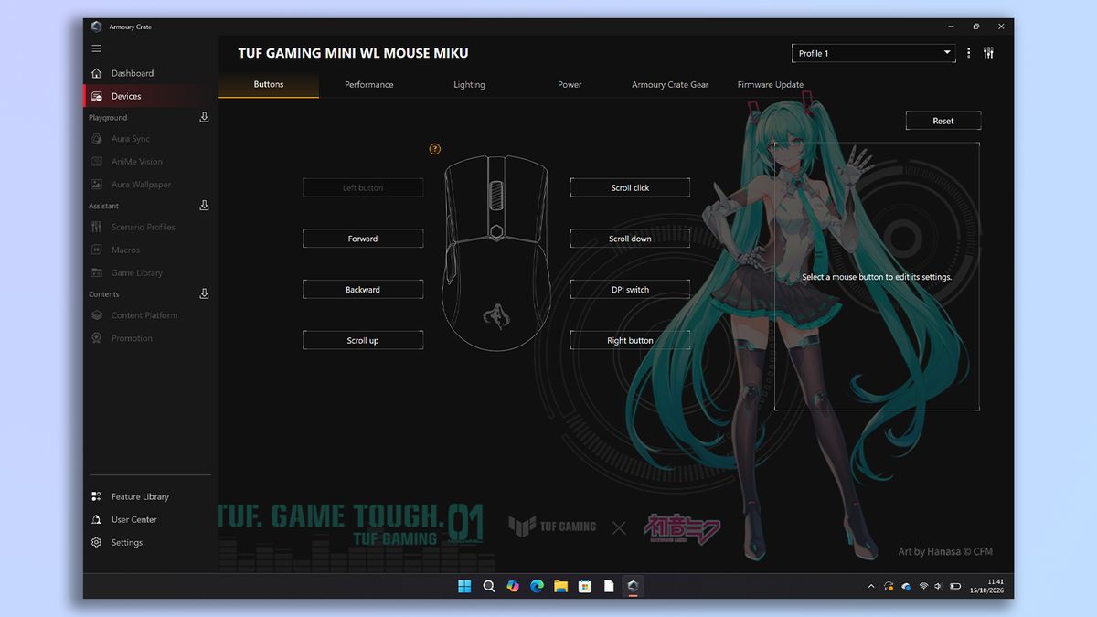The height and width of the screenshot is (617, 1097).
Task: Download the Contents modules
Action: pyautogui.click(x=204, y=293)
